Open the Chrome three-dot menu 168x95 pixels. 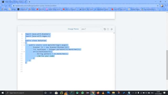[x=166, y=6]
